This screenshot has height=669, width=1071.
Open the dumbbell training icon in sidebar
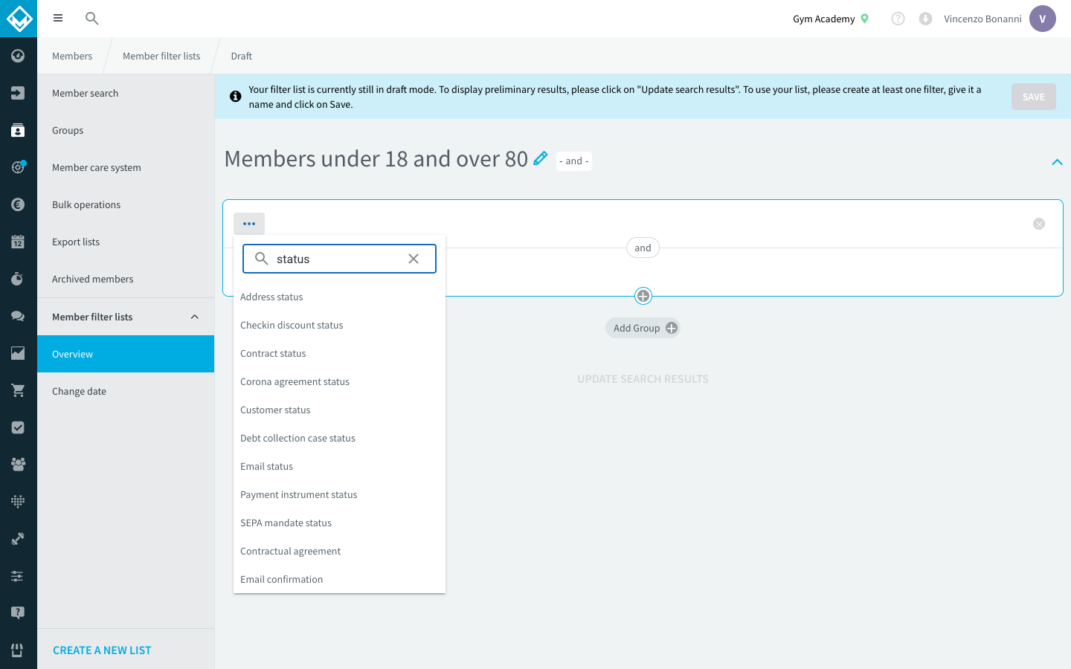click(18, 539)
